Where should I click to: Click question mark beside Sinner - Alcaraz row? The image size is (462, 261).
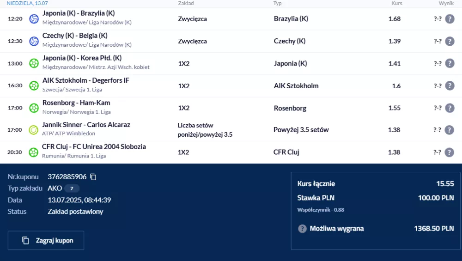pos(449,130)
